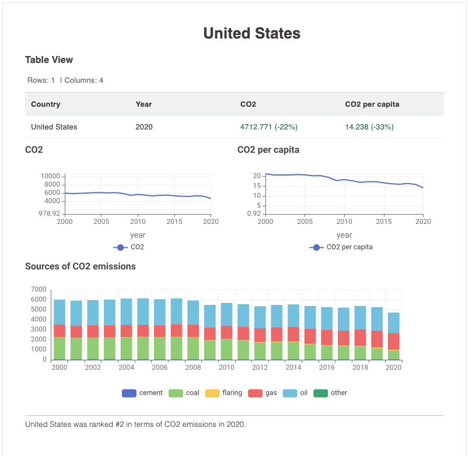469x456 pixels.
Task: Click the CO2 line chart heading
Action: 34,149
